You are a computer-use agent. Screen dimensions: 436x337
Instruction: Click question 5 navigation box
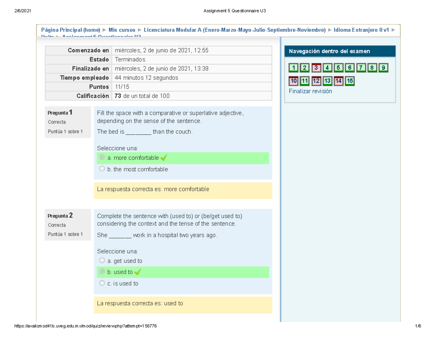[x=339, y=68]
